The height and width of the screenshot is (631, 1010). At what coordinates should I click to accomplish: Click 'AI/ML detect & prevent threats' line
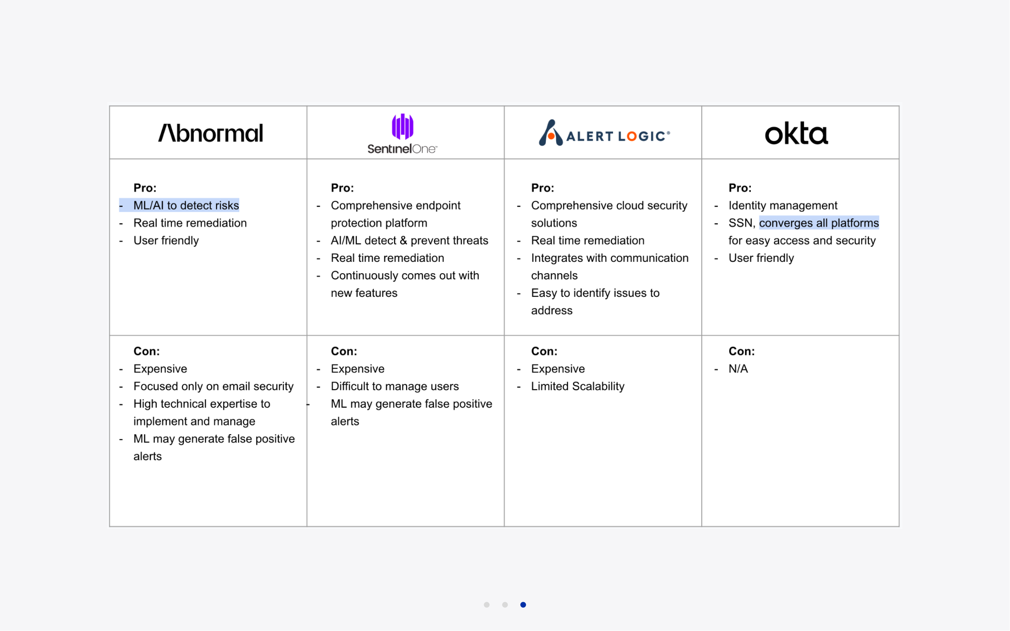[409, 240]
